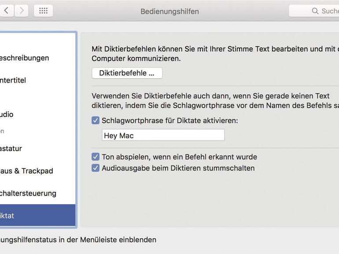Image resolution: width=339 pixels, height=254 pixels.
Task: Click the Menüleiste einblenden option label
Action: click(78, 239)
